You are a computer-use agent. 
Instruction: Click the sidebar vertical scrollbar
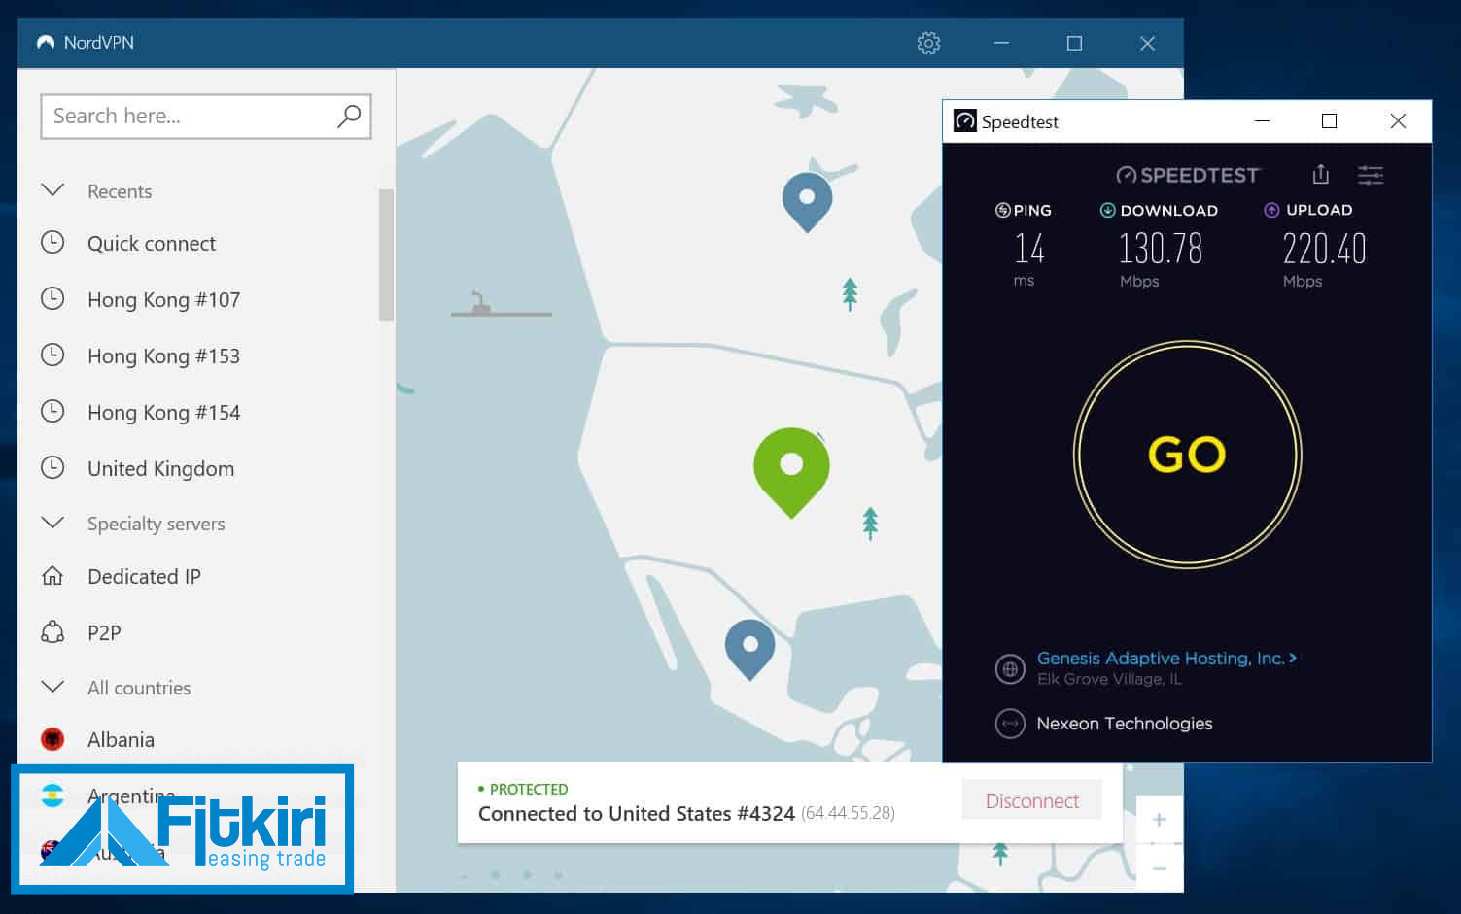coord(386,254)
